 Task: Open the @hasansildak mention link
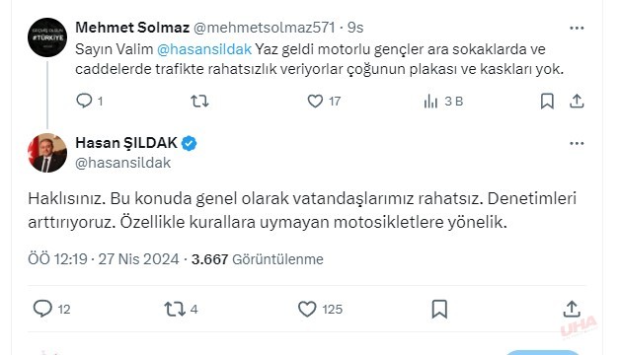[204, 49]
